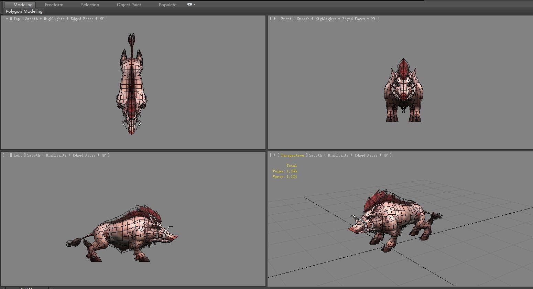
Task: Click the ribbon minimize icon beside Populate
Action: coord(189,4)
